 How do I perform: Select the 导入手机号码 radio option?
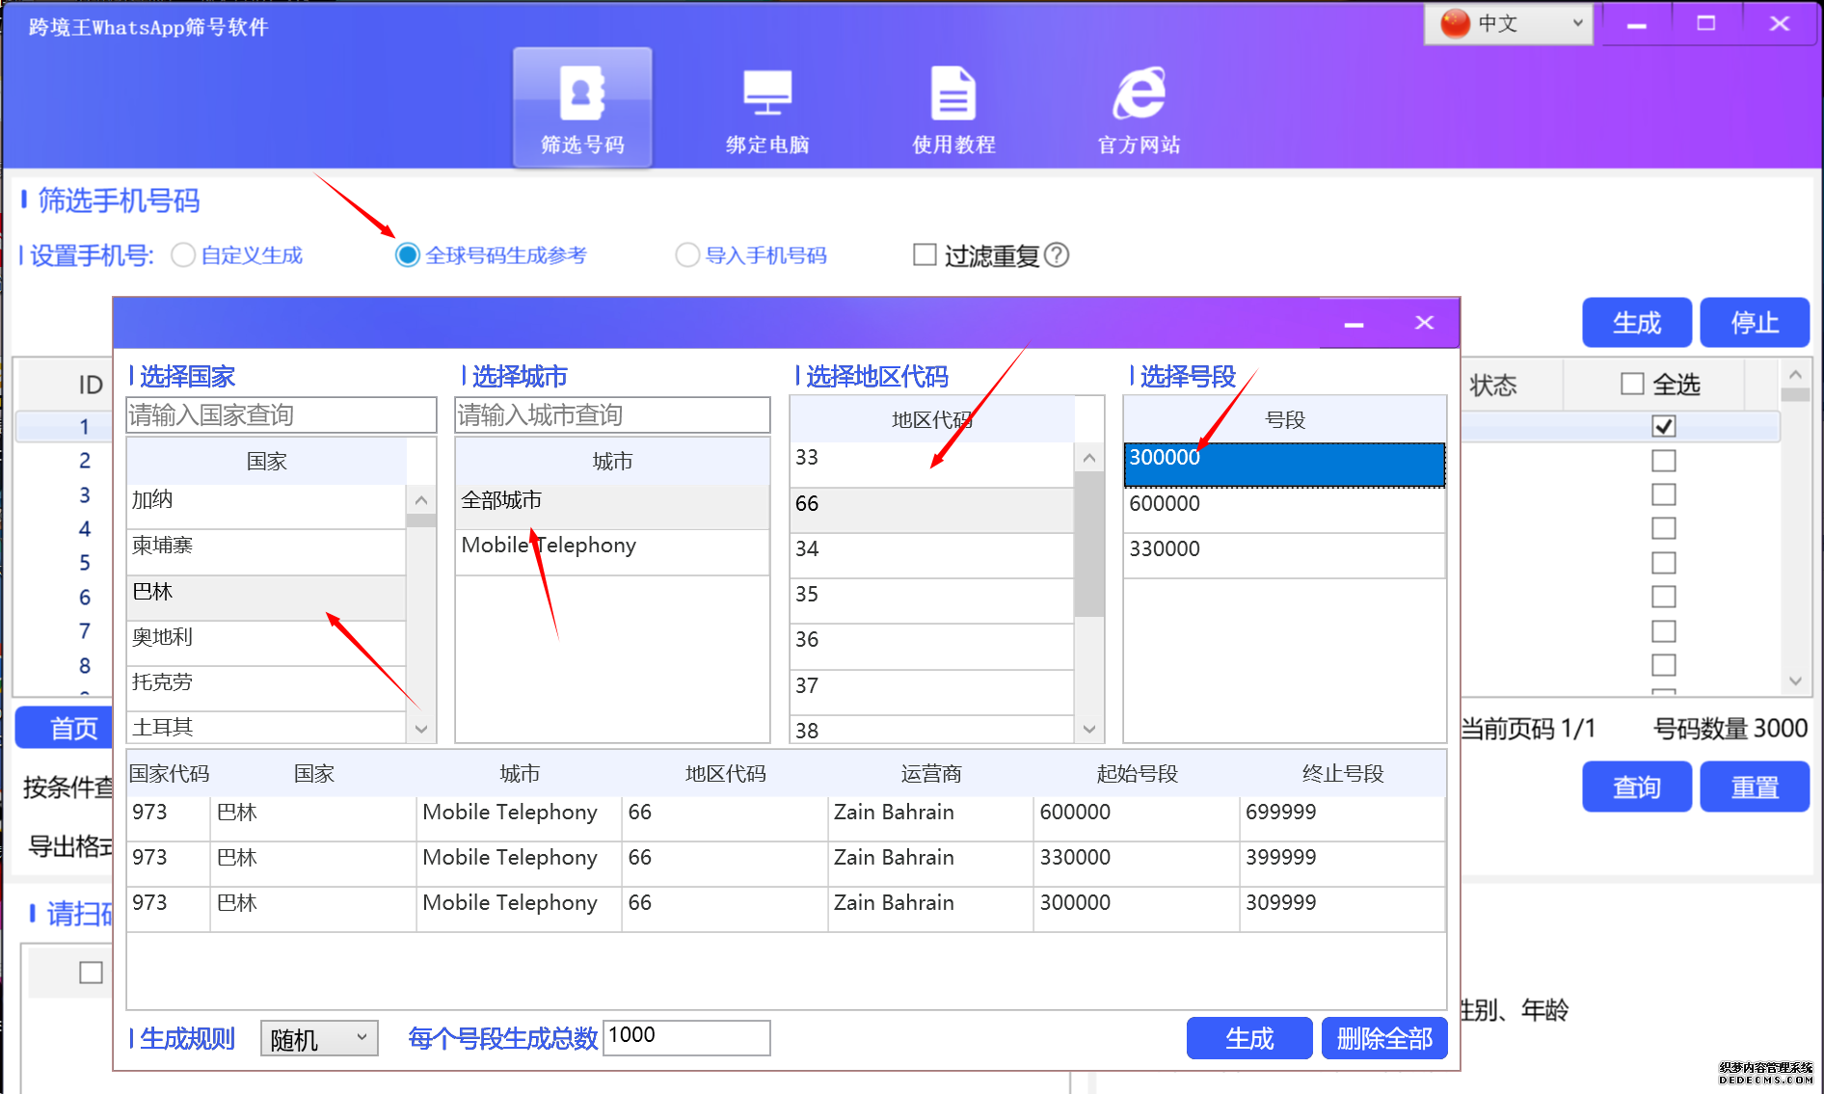pyautogui.click(x=688, y=254)
